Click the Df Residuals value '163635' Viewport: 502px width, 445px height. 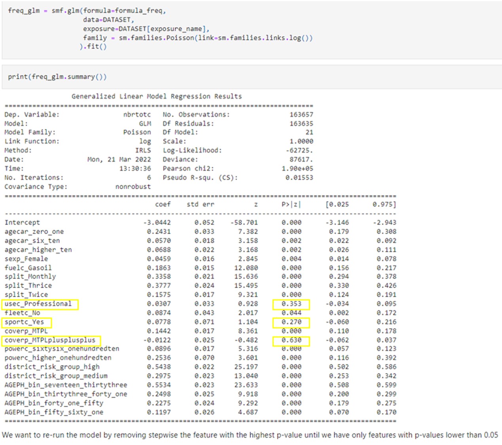[x=301, y=124]
